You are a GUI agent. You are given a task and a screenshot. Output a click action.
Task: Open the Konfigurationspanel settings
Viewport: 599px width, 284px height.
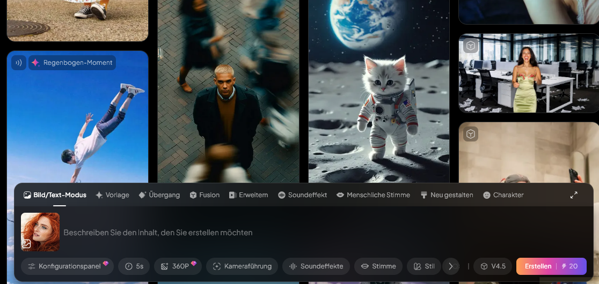tap(67, 266)
